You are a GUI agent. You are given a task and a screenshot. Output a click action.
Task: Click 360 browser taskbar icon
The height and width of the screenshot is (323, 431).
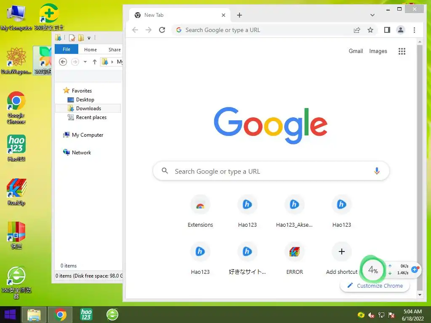(x=112, y=315)
